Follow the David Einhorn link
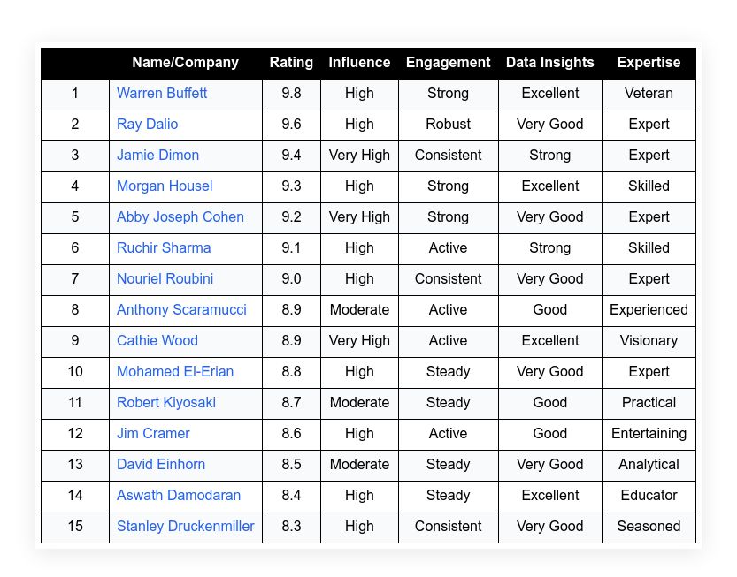This screenshot has width=737, height=577. (161, 464)
